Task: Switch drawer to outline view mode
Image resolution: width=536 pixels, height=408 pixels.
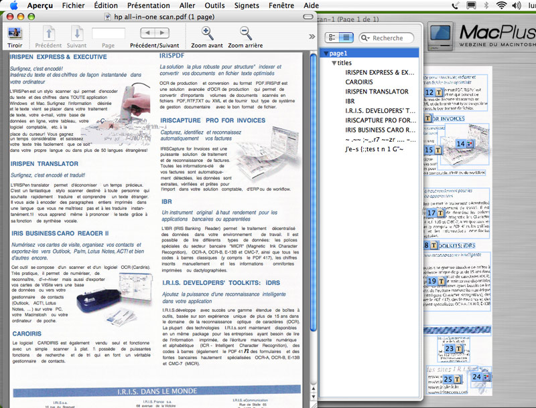Action: pos(332,37)
